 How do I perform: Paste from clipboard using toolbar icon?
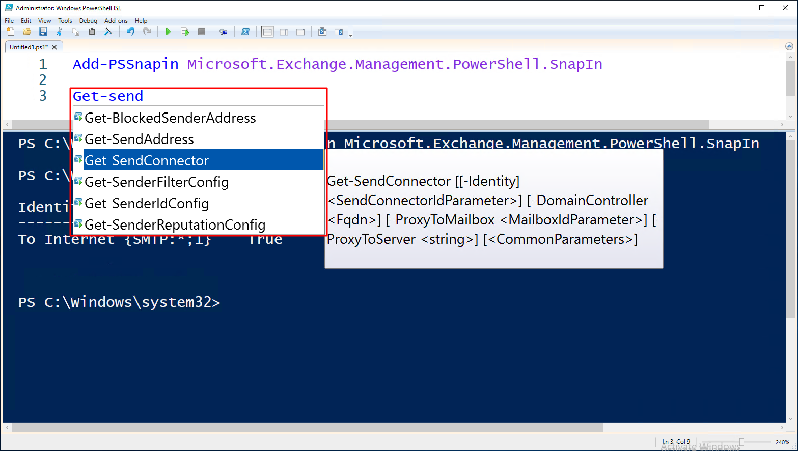point(92,32)
